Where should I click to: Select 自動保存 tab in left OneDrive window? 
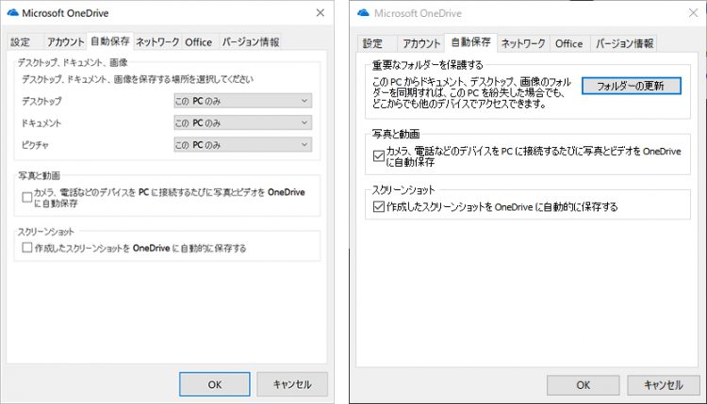(110, 41)
